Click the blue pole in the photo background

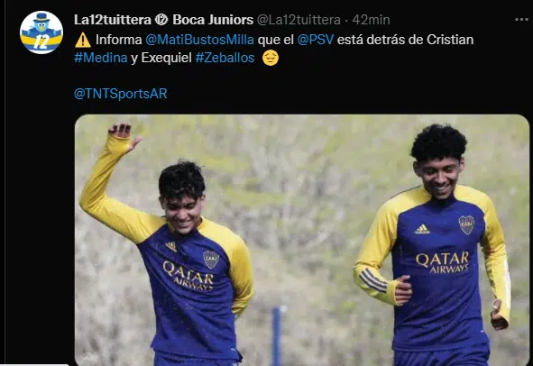[x=278, y=335]
